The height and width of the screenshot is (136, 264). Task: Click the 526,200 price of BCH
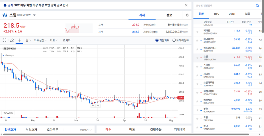pyautogui.click(x=236, y=48)
